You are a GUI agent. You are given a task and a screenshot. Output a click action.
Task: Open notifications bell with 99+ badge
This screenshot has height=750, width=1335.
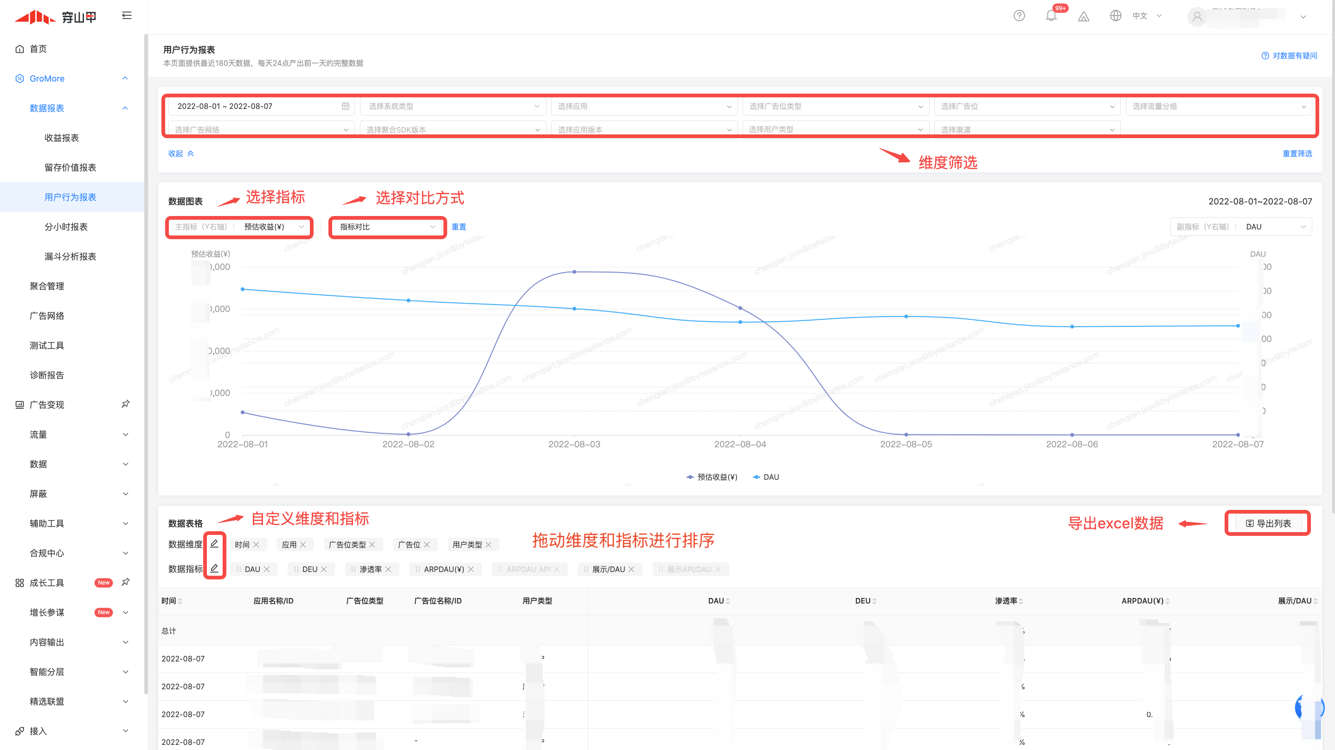(1051, 16)
